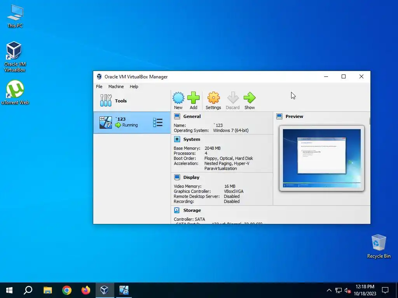Viewport: 398px width, 298px height.
Task: Click the '2048 MB' base memory value
Action: tap(213, 148)
